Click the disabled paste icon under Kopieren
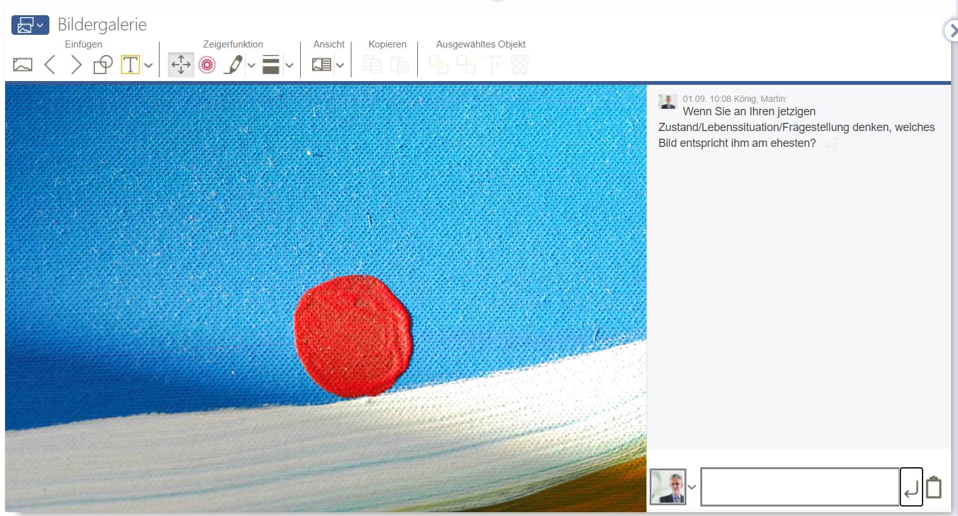The image size is (958, 516). click(399, 65)
